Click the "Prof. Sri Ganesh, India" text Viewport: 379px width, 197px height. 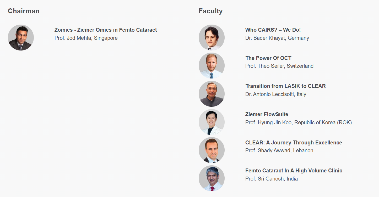pos(271,179)
